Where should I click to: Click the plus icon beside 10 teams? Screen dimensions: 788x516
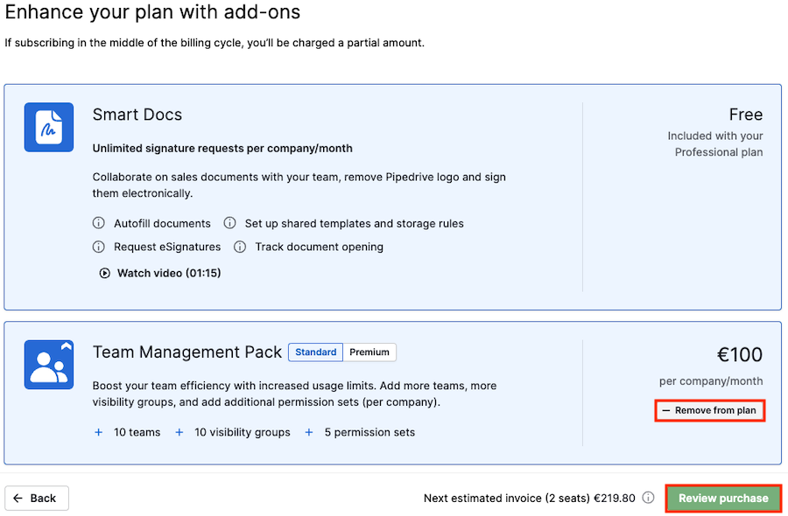(98, 432)
